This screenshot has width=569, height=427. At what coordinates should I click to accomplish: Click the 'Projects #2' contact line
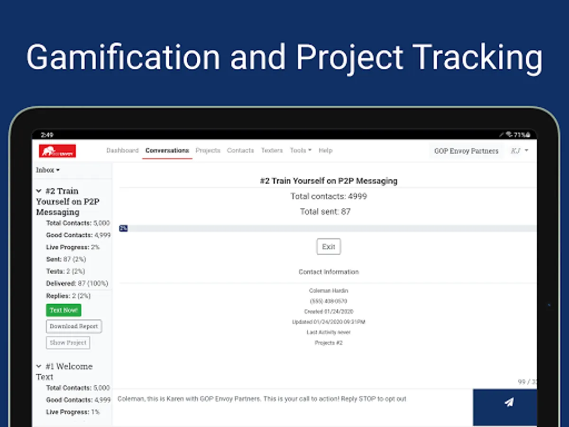(329, 343)
